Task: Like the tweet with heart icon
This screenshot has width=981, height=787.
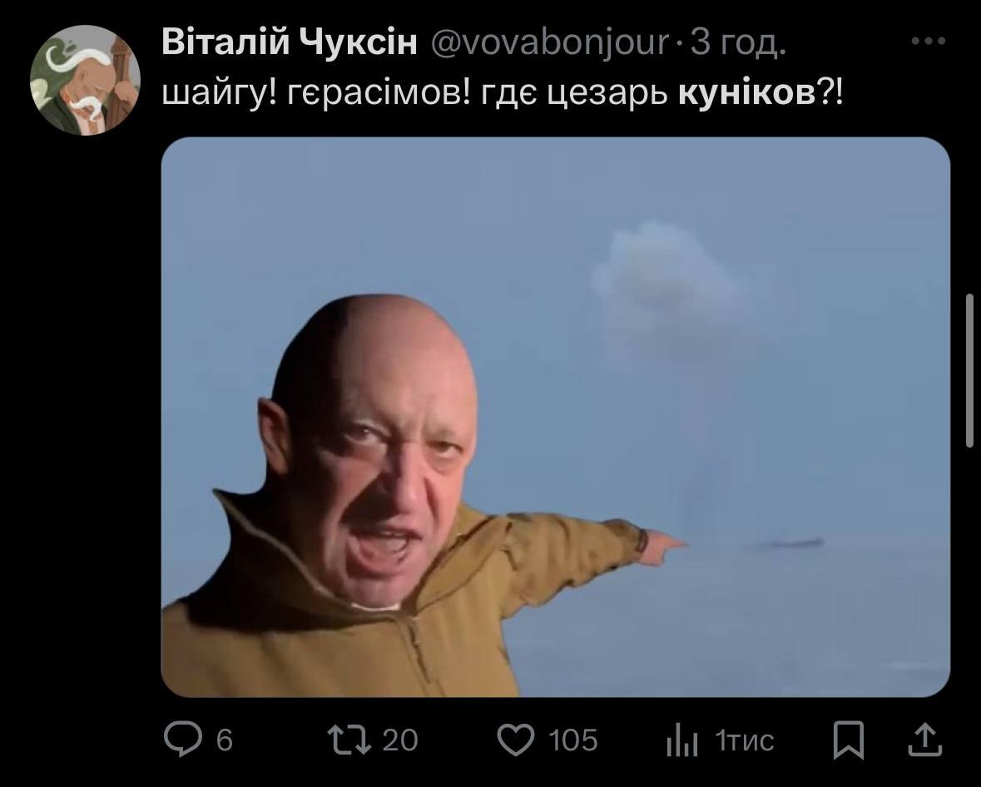Action: coord(516,740)
